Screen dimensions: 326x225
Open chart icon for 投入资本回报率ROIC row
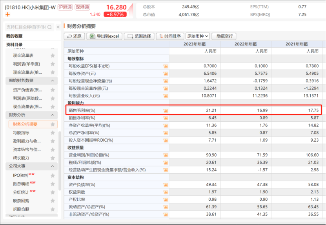tap(166, 140)
